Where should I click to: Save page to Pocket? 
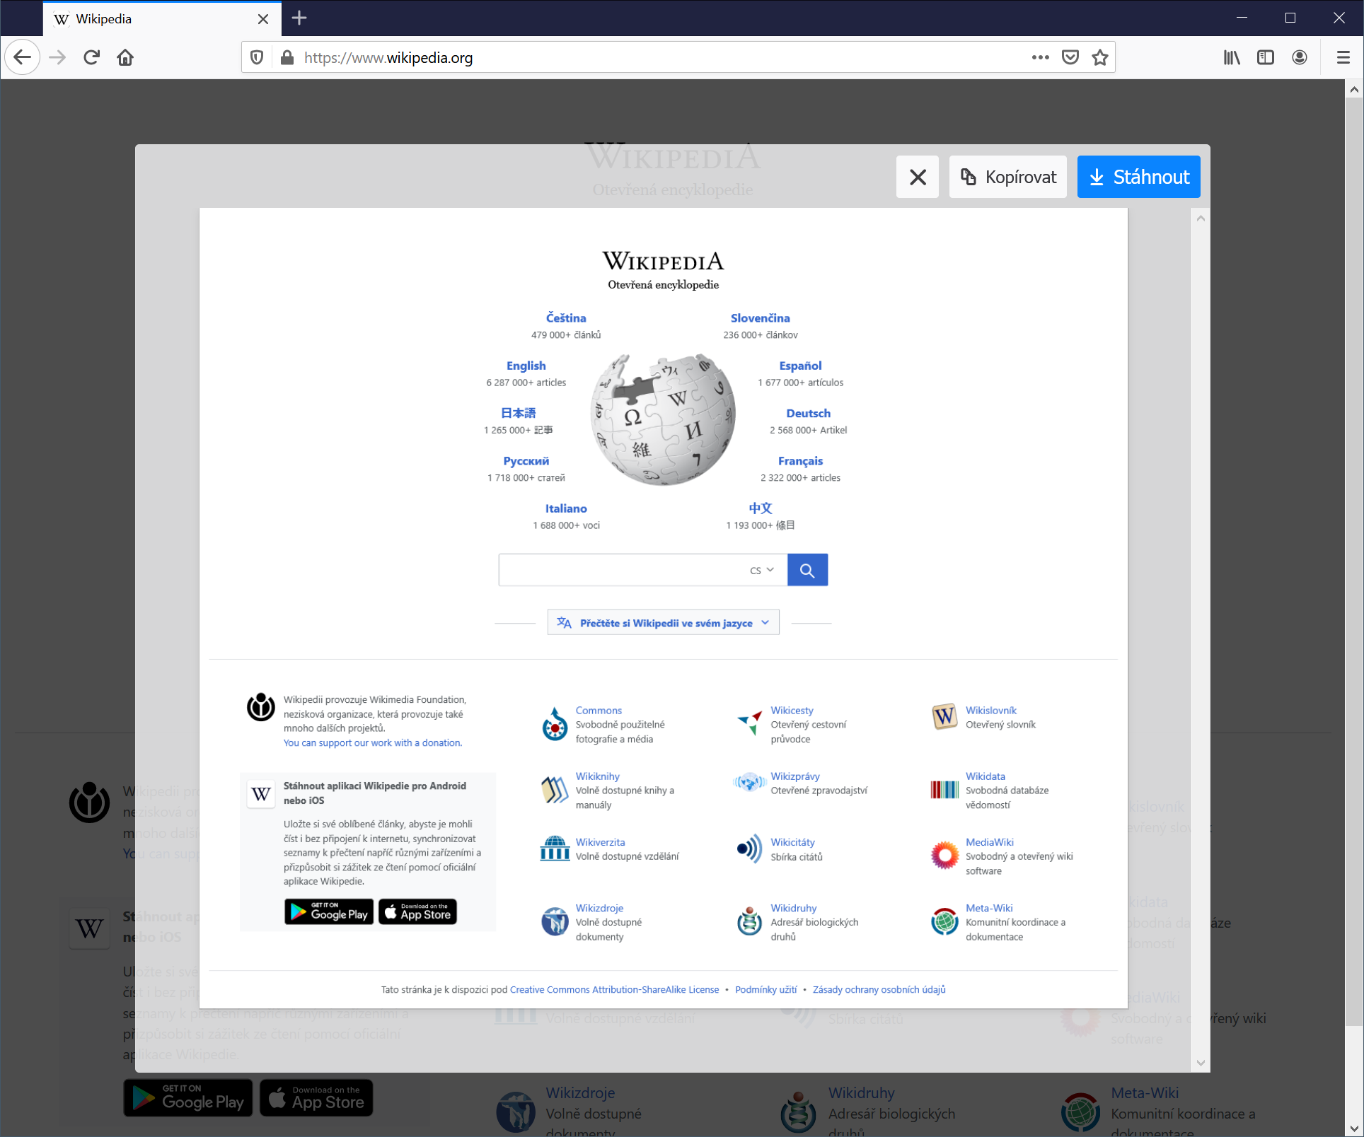click(x=1070, y=57)
